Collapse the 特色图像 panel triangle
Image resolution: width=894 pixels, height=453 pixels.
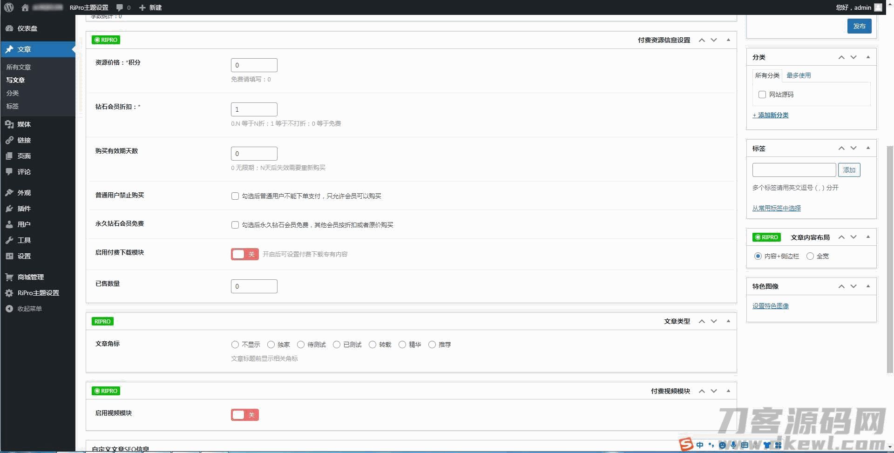(868, 286)
